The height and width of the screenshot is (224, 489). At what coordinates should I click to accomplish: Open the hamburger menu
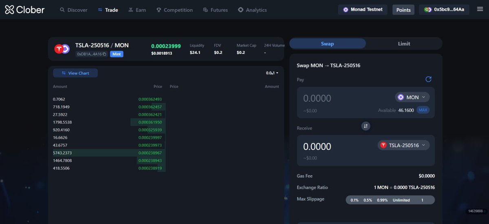[x=480, y=9]
